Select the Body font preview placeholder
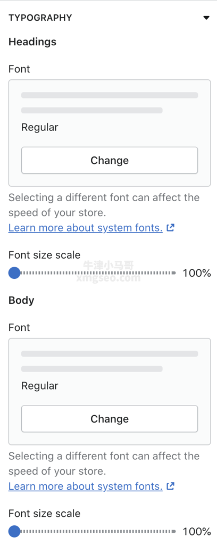Image resolution: width=217 pixels, height=545 pixels. coord(110,361)
